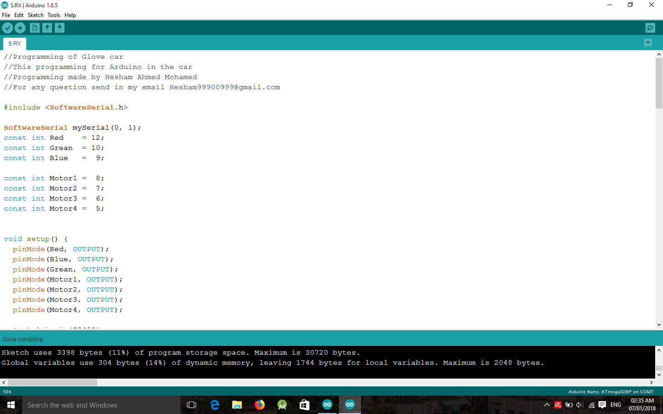This screenshot has width=663, height=414.
Task: Click the horizontal scrollbar below the console
Action: pyautogui.click(x=52, y=382)
